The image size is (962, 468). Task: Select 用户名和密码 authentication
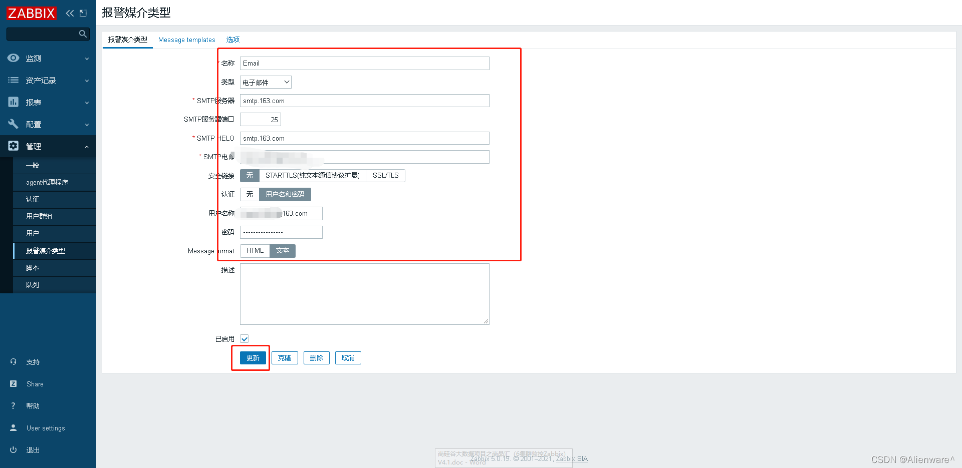coord(285,194)
